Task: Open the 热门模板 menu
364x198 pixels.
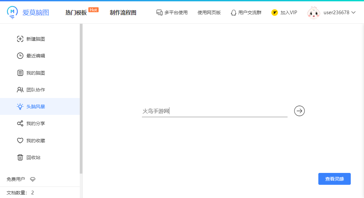Action: click(x=76, y=13)
